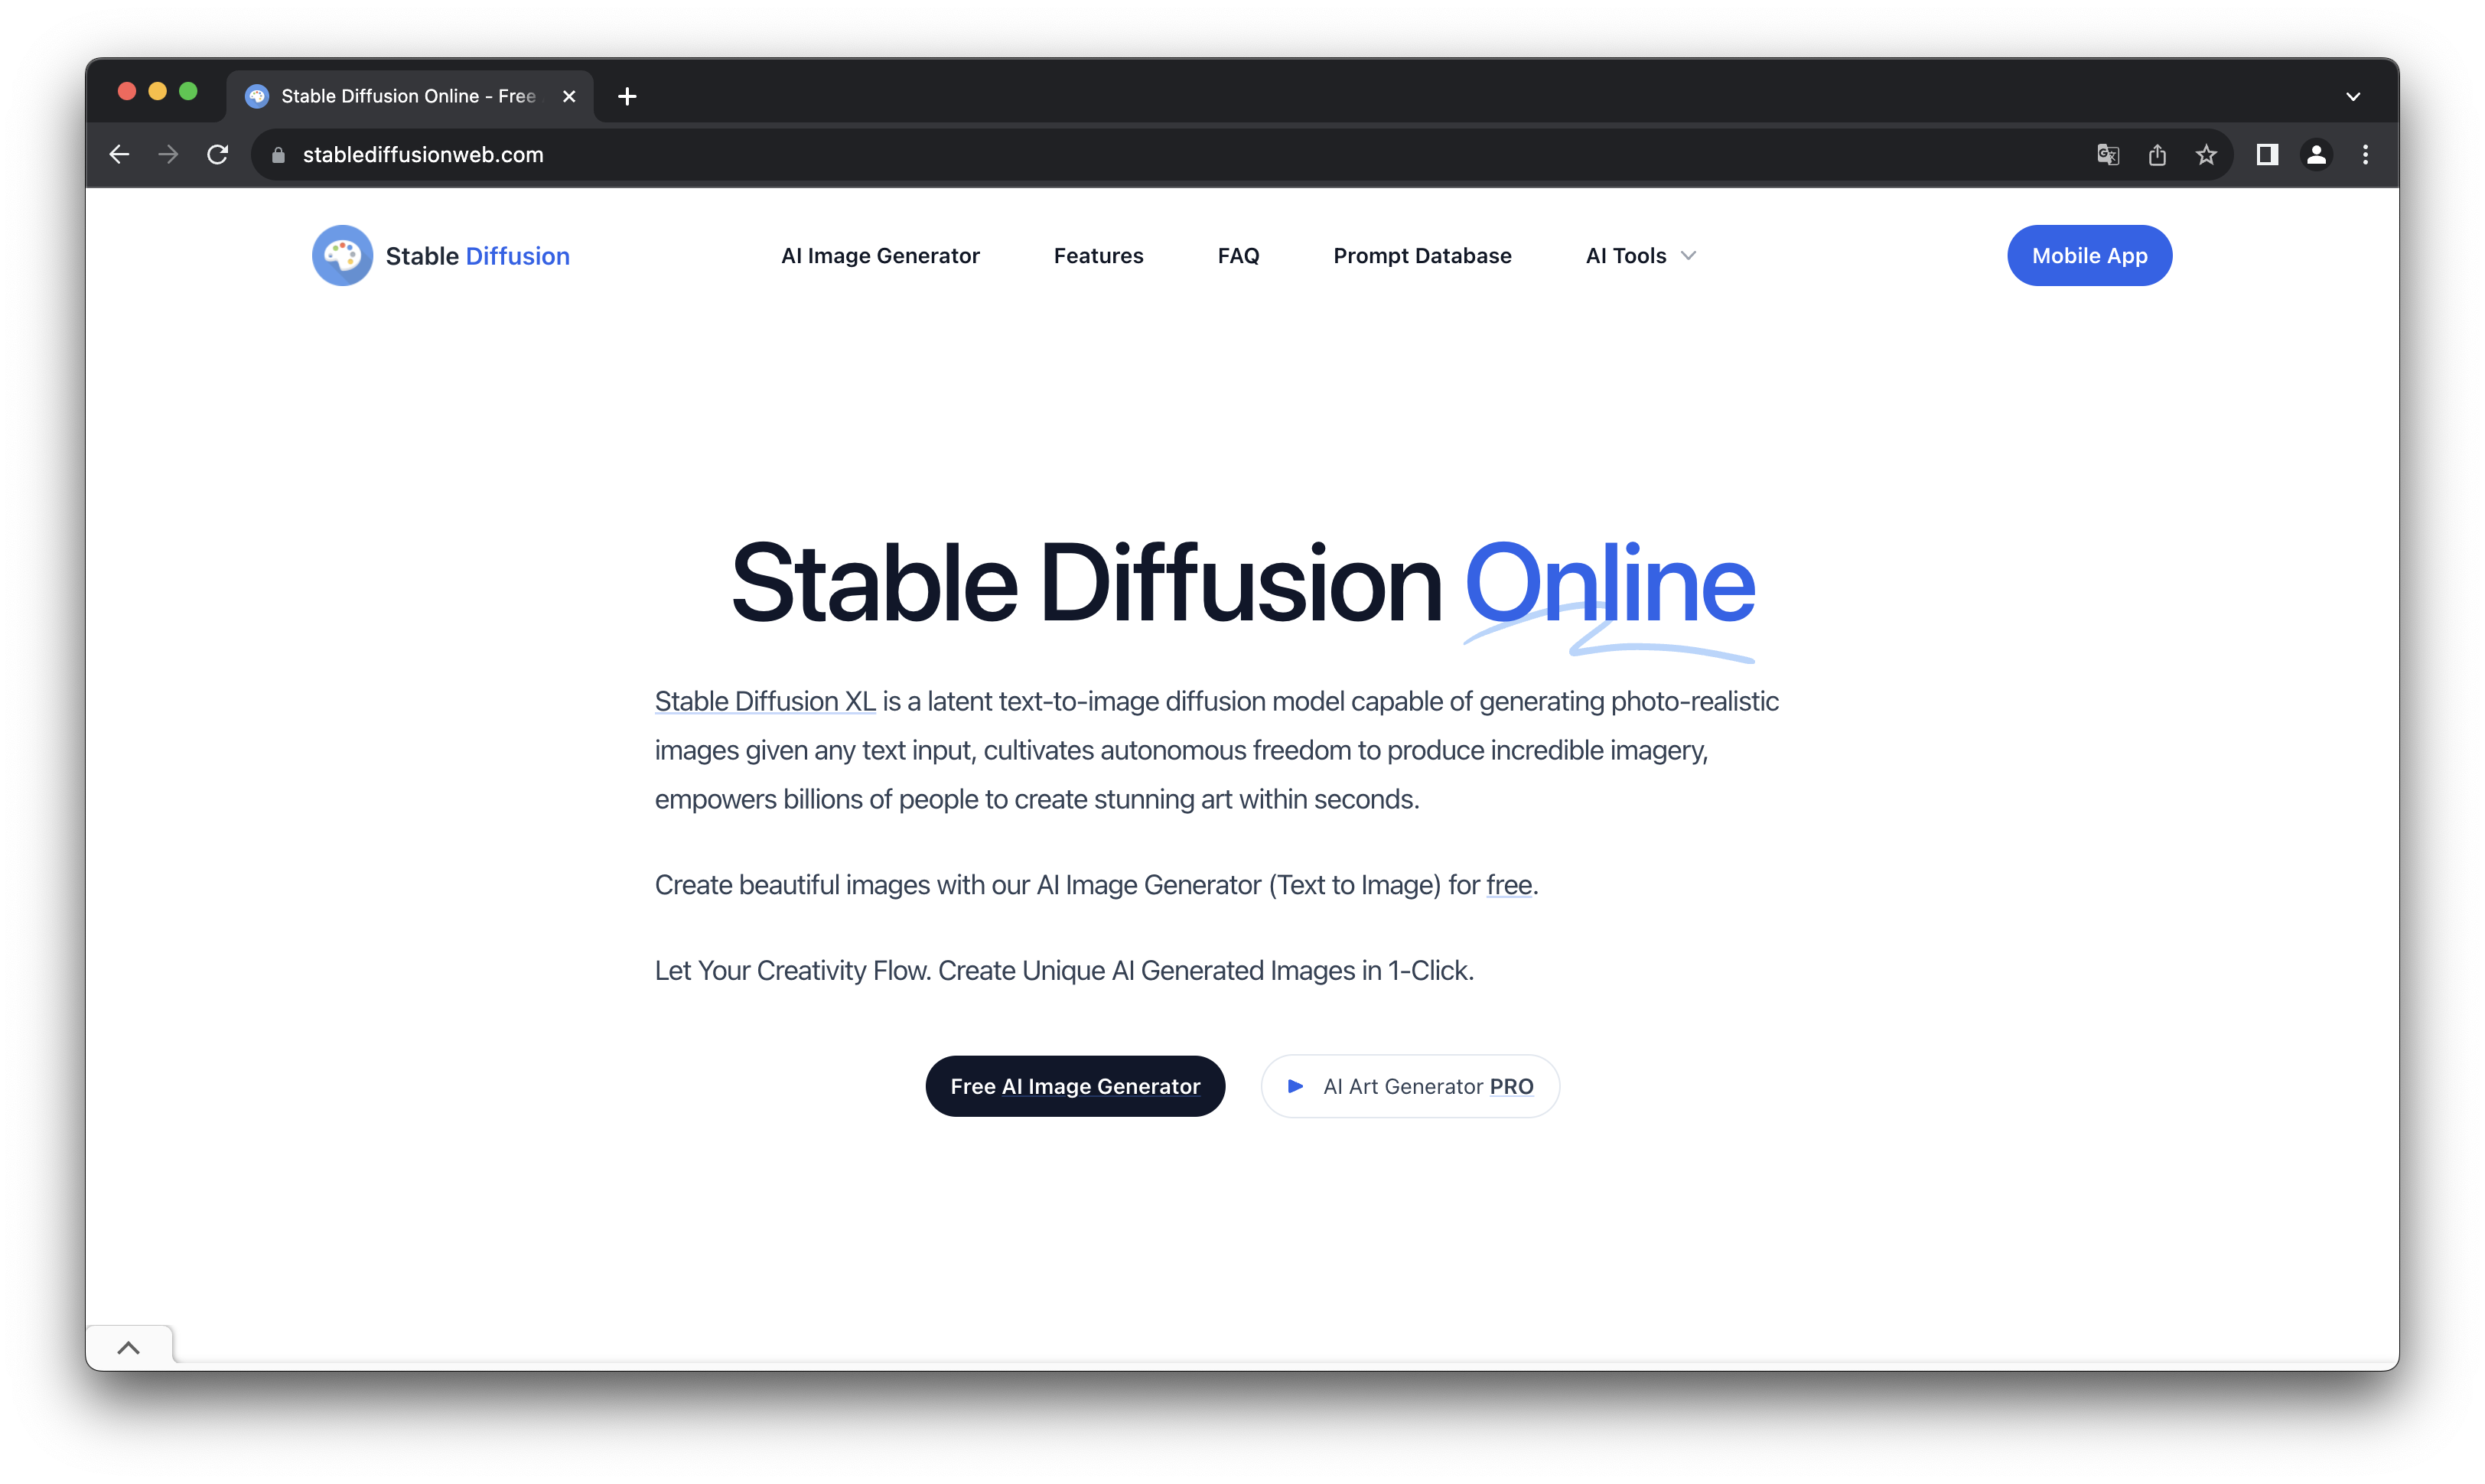
Task: Select the Features menu item
Action: click(1099, 256)
